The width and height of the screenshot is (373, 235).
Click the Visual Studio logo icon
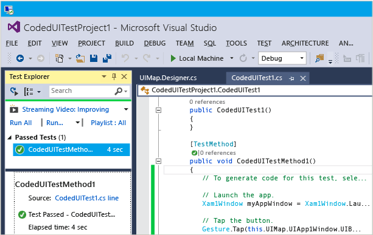click(14, 27)
